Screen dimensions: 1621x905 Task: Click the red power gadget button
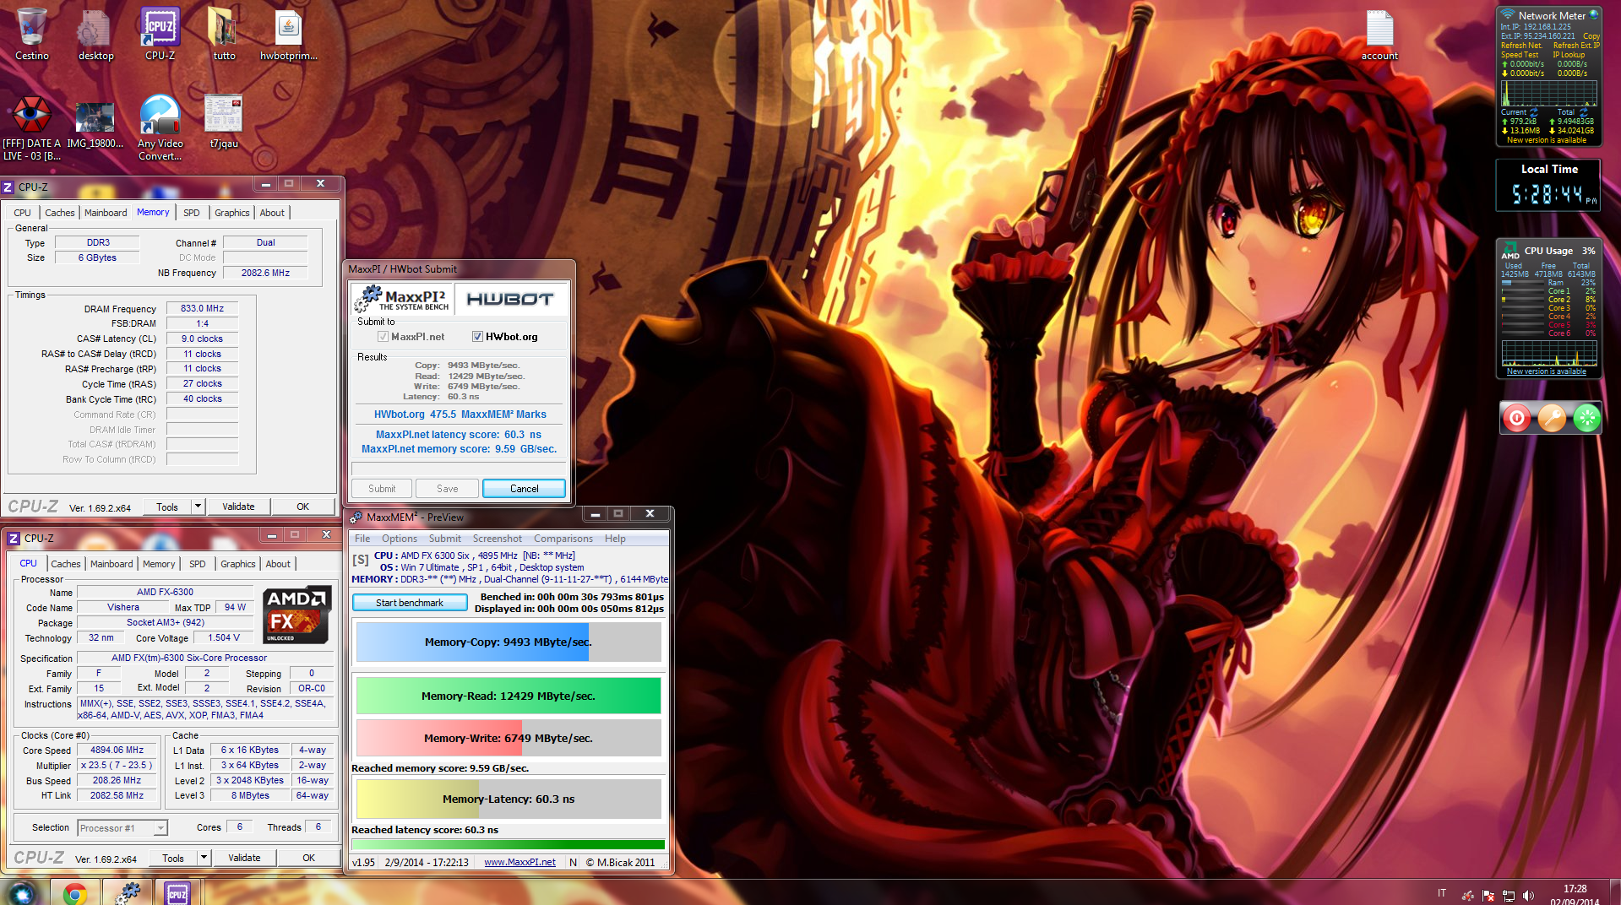(x=1517, y=417)
